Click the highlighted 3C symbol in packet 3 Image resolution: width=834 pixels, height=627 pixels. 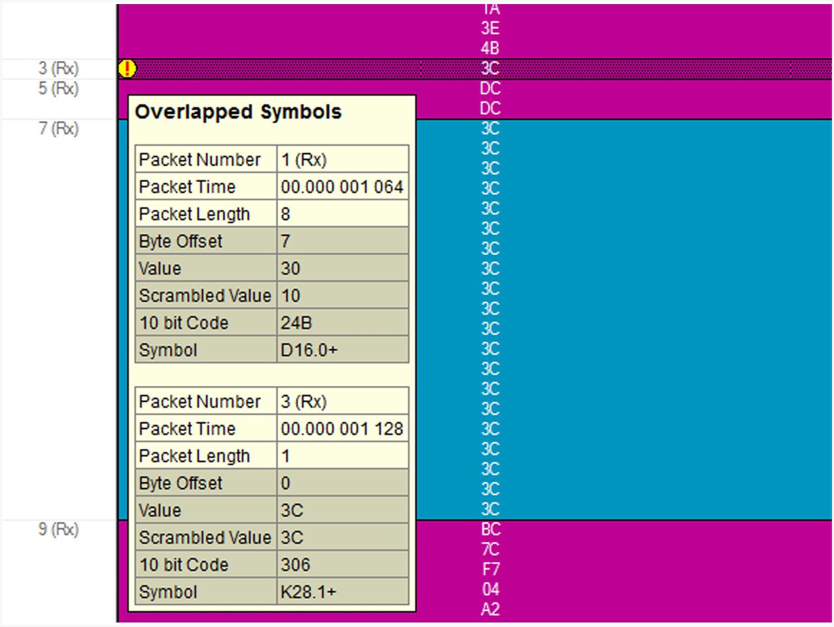(x=490, y=69)
